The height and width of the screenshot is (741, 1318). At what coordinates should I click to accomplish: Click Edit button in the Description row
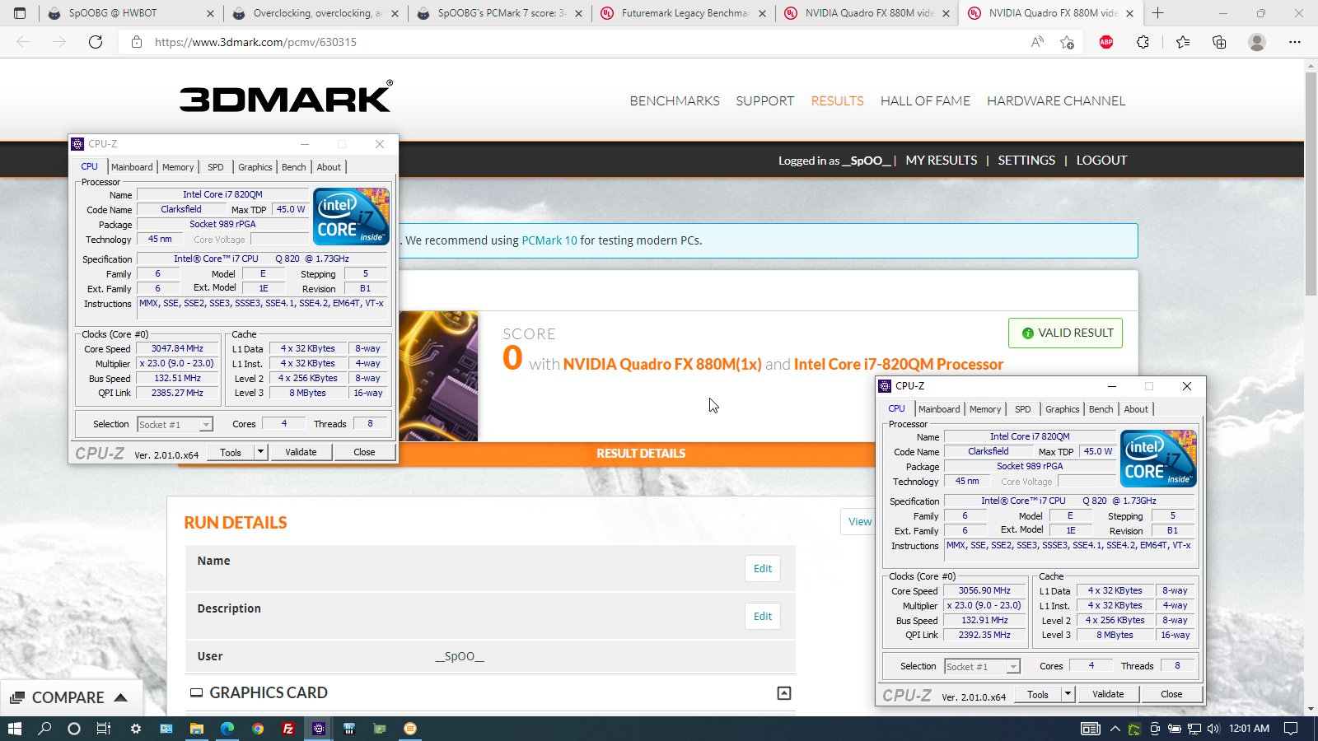(763, 616)
